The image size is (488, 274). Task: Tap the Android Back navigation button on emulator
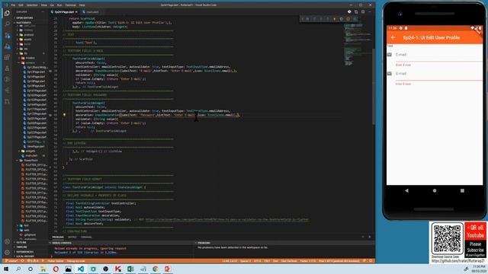406,190
